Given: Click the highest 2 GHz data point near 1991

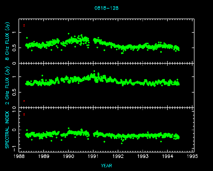Looking at the screenshot, I should pos(94,71).
